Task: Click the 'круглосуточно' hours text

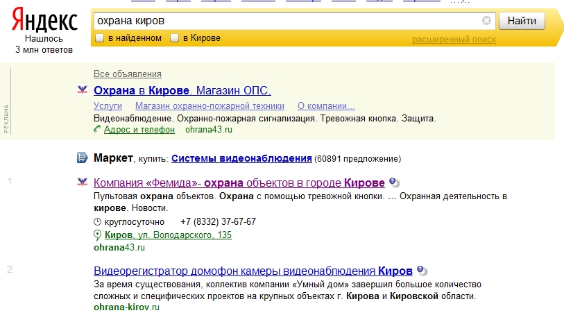Action: point(135,222)
